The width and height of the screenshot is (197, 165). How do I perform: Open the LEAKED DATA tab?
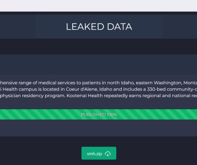[99, 27]
